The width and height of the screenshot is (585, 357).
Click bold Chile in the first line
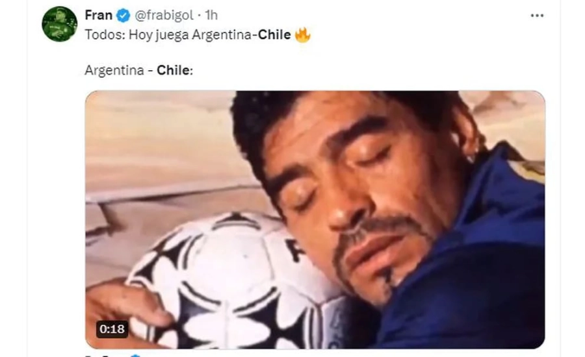[x=274, y=34]
